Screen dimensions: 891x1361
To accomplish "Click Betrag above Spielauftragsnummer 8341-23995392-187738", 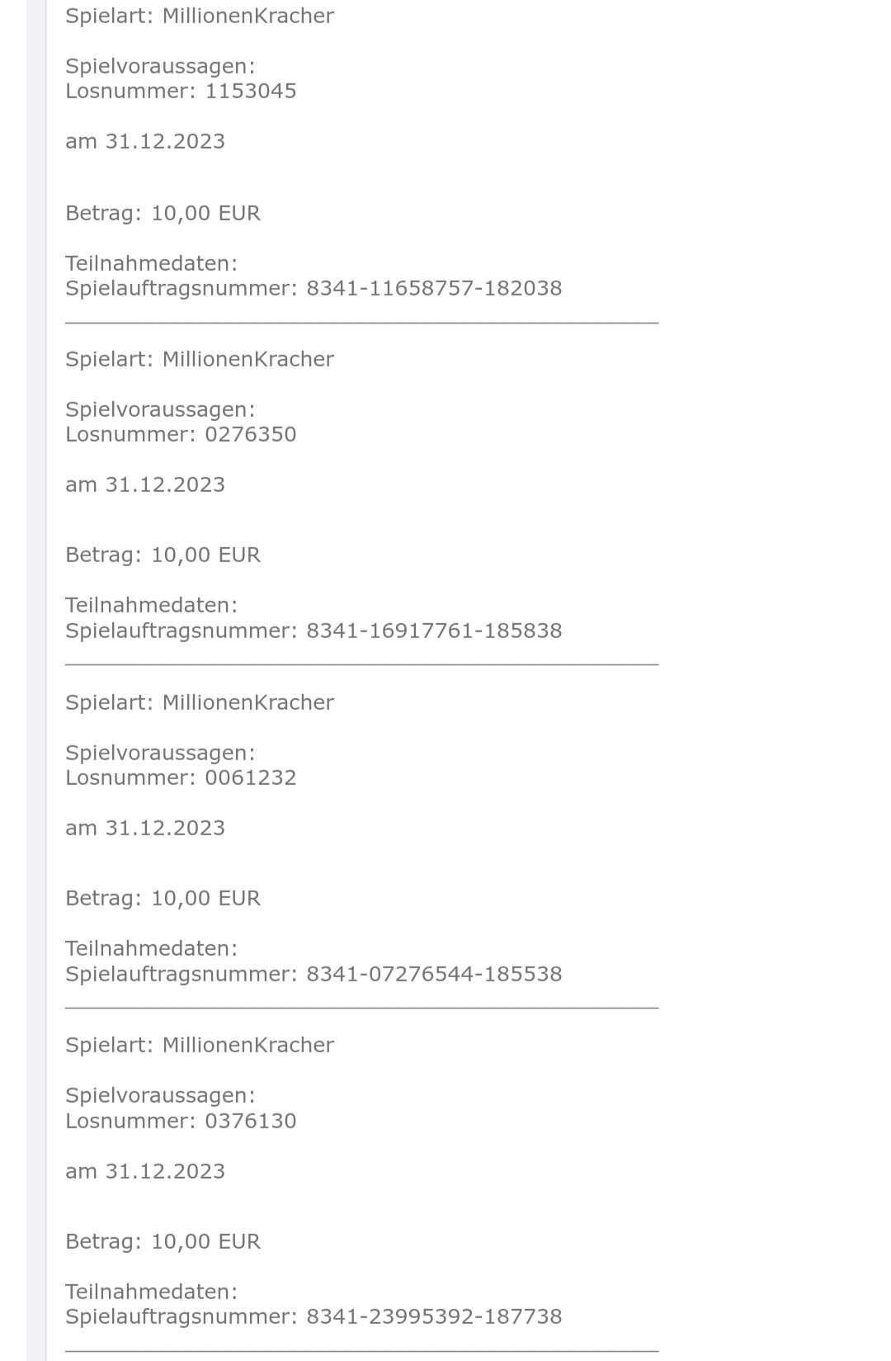I will click(163, 1241).
